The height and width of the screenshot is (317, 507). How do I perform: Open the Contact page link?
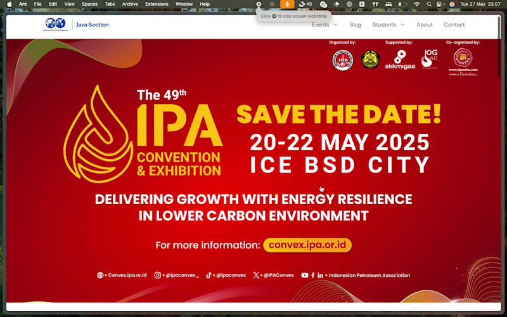454,25
